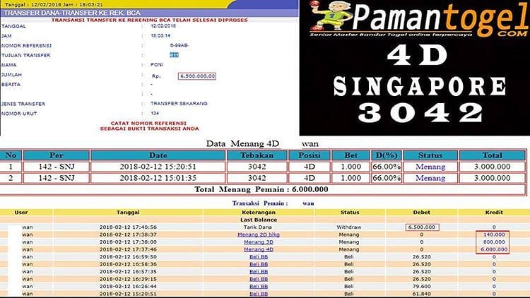Click the Date column header
530x298 pixels.
tap(158, 155)
